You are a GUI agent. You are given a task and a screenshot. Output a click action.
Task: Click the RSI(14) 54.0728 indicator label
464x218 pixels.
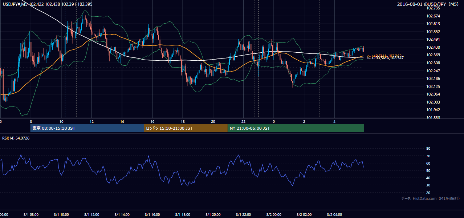coord(16,138)
